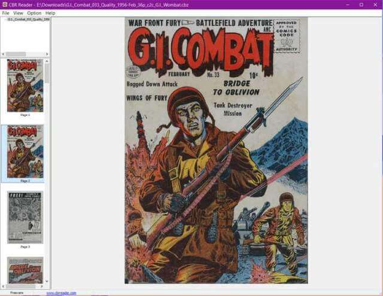Open the Help menu

(x=50, y=13)
